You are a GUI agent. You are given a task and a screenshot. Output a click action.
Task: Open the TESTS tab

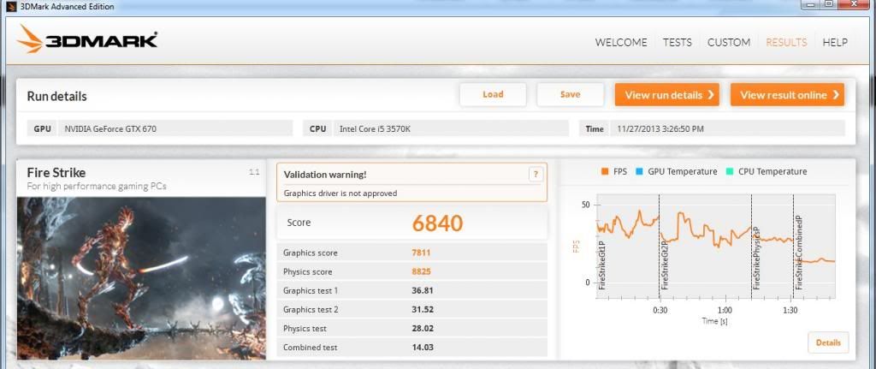tap(678, 42)
